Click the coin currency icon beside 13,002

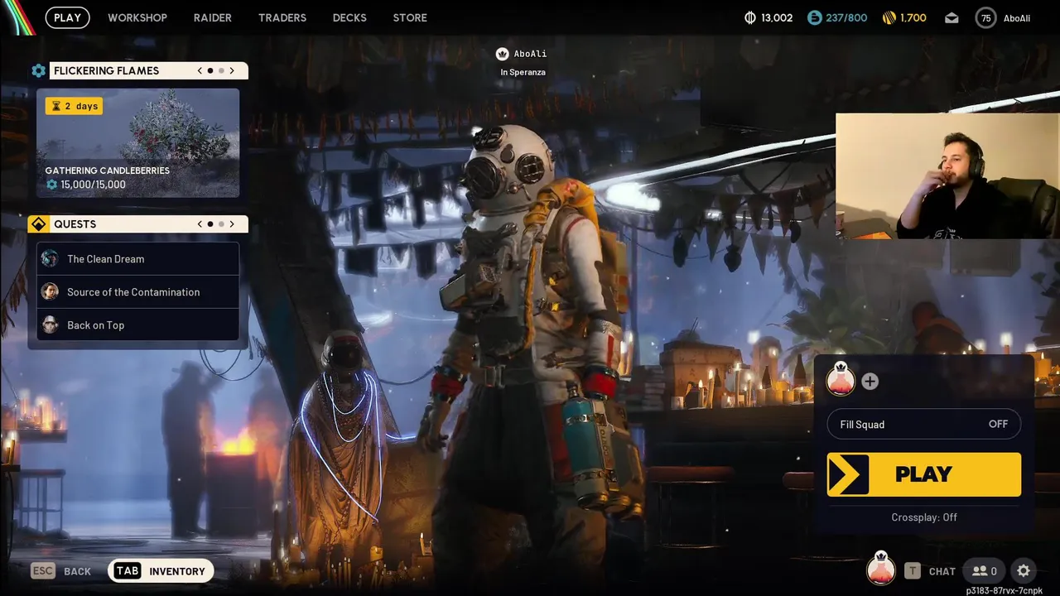click(750, 17)
